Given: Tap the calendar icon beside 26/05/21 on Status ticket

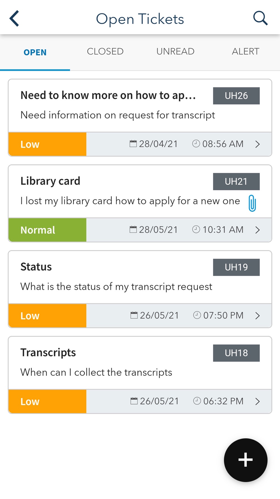Looking at the screenshot, I should point(134,315).
